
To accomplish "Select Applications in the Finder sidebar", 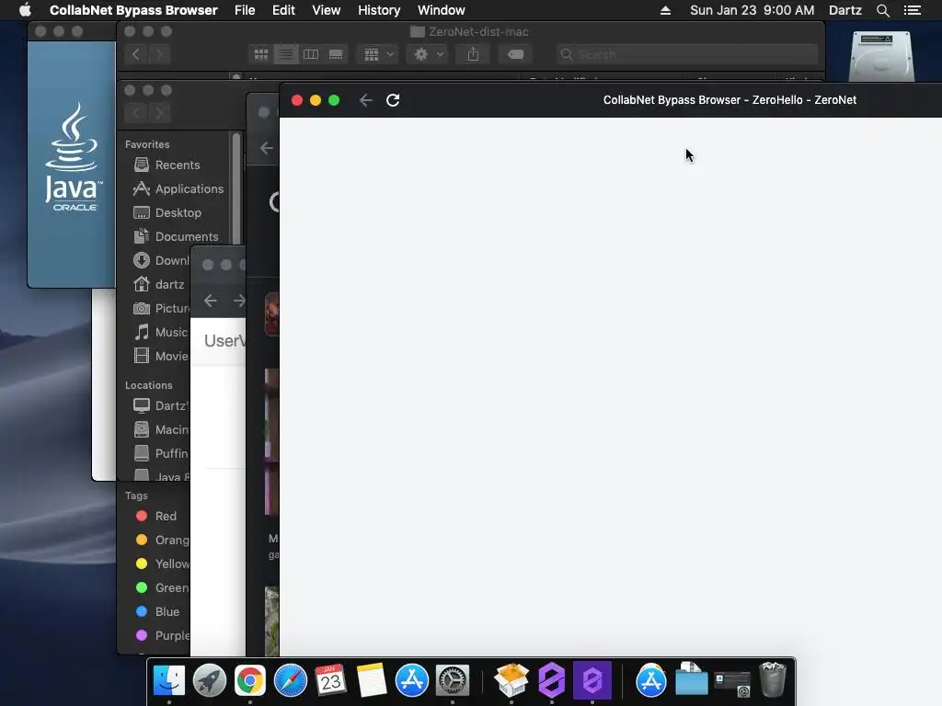I will point(178,188).
